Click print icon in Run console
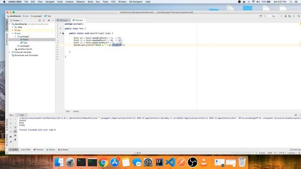The width and height of the screenshot is (301, 169). click(15, 136)
